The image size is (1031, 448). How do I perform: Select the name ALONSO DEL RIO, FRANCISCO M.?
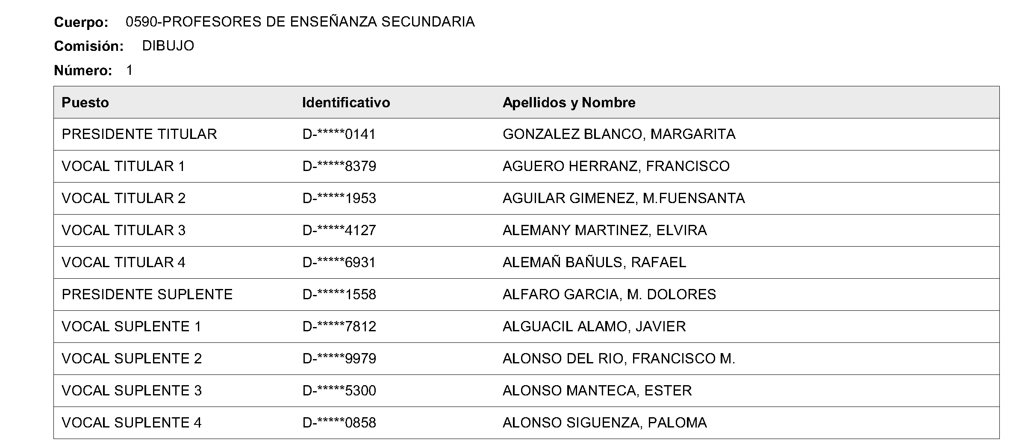click(619, 359)
